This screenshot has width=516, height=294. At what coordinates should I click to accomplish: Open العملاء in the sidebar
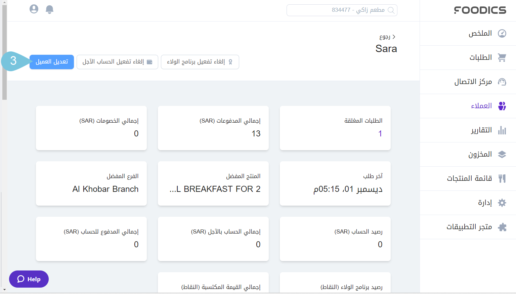(x=481, y=106)
